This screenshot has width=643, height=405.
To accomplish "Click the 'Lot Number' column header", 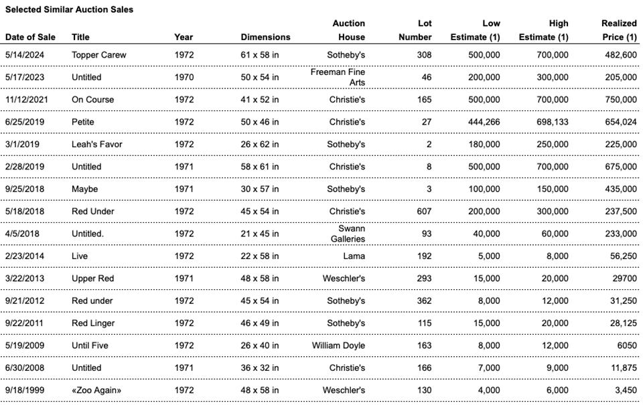I will pos(415,30).
